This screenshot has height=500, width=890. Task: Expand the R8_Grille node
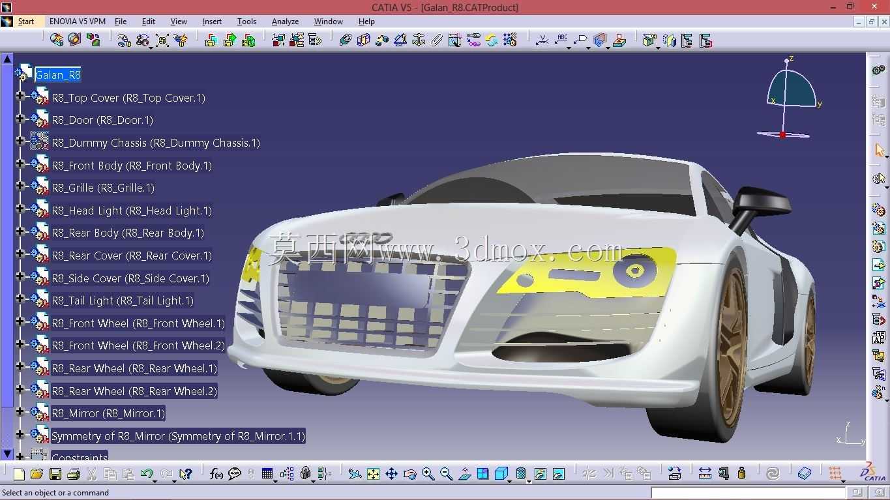(20, 187)
